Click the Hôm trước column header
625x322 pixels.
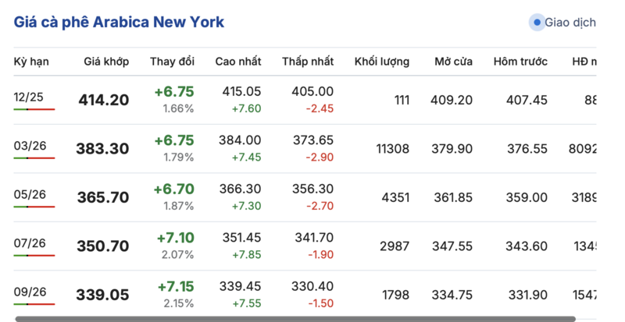520,62
